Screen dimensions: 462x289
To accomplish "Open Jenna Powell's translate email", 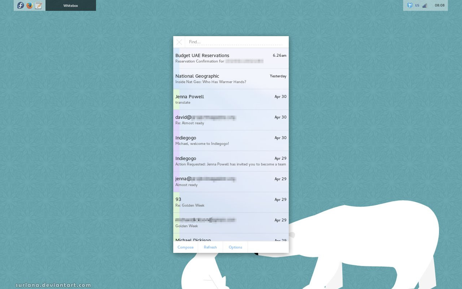I will 231,99.
